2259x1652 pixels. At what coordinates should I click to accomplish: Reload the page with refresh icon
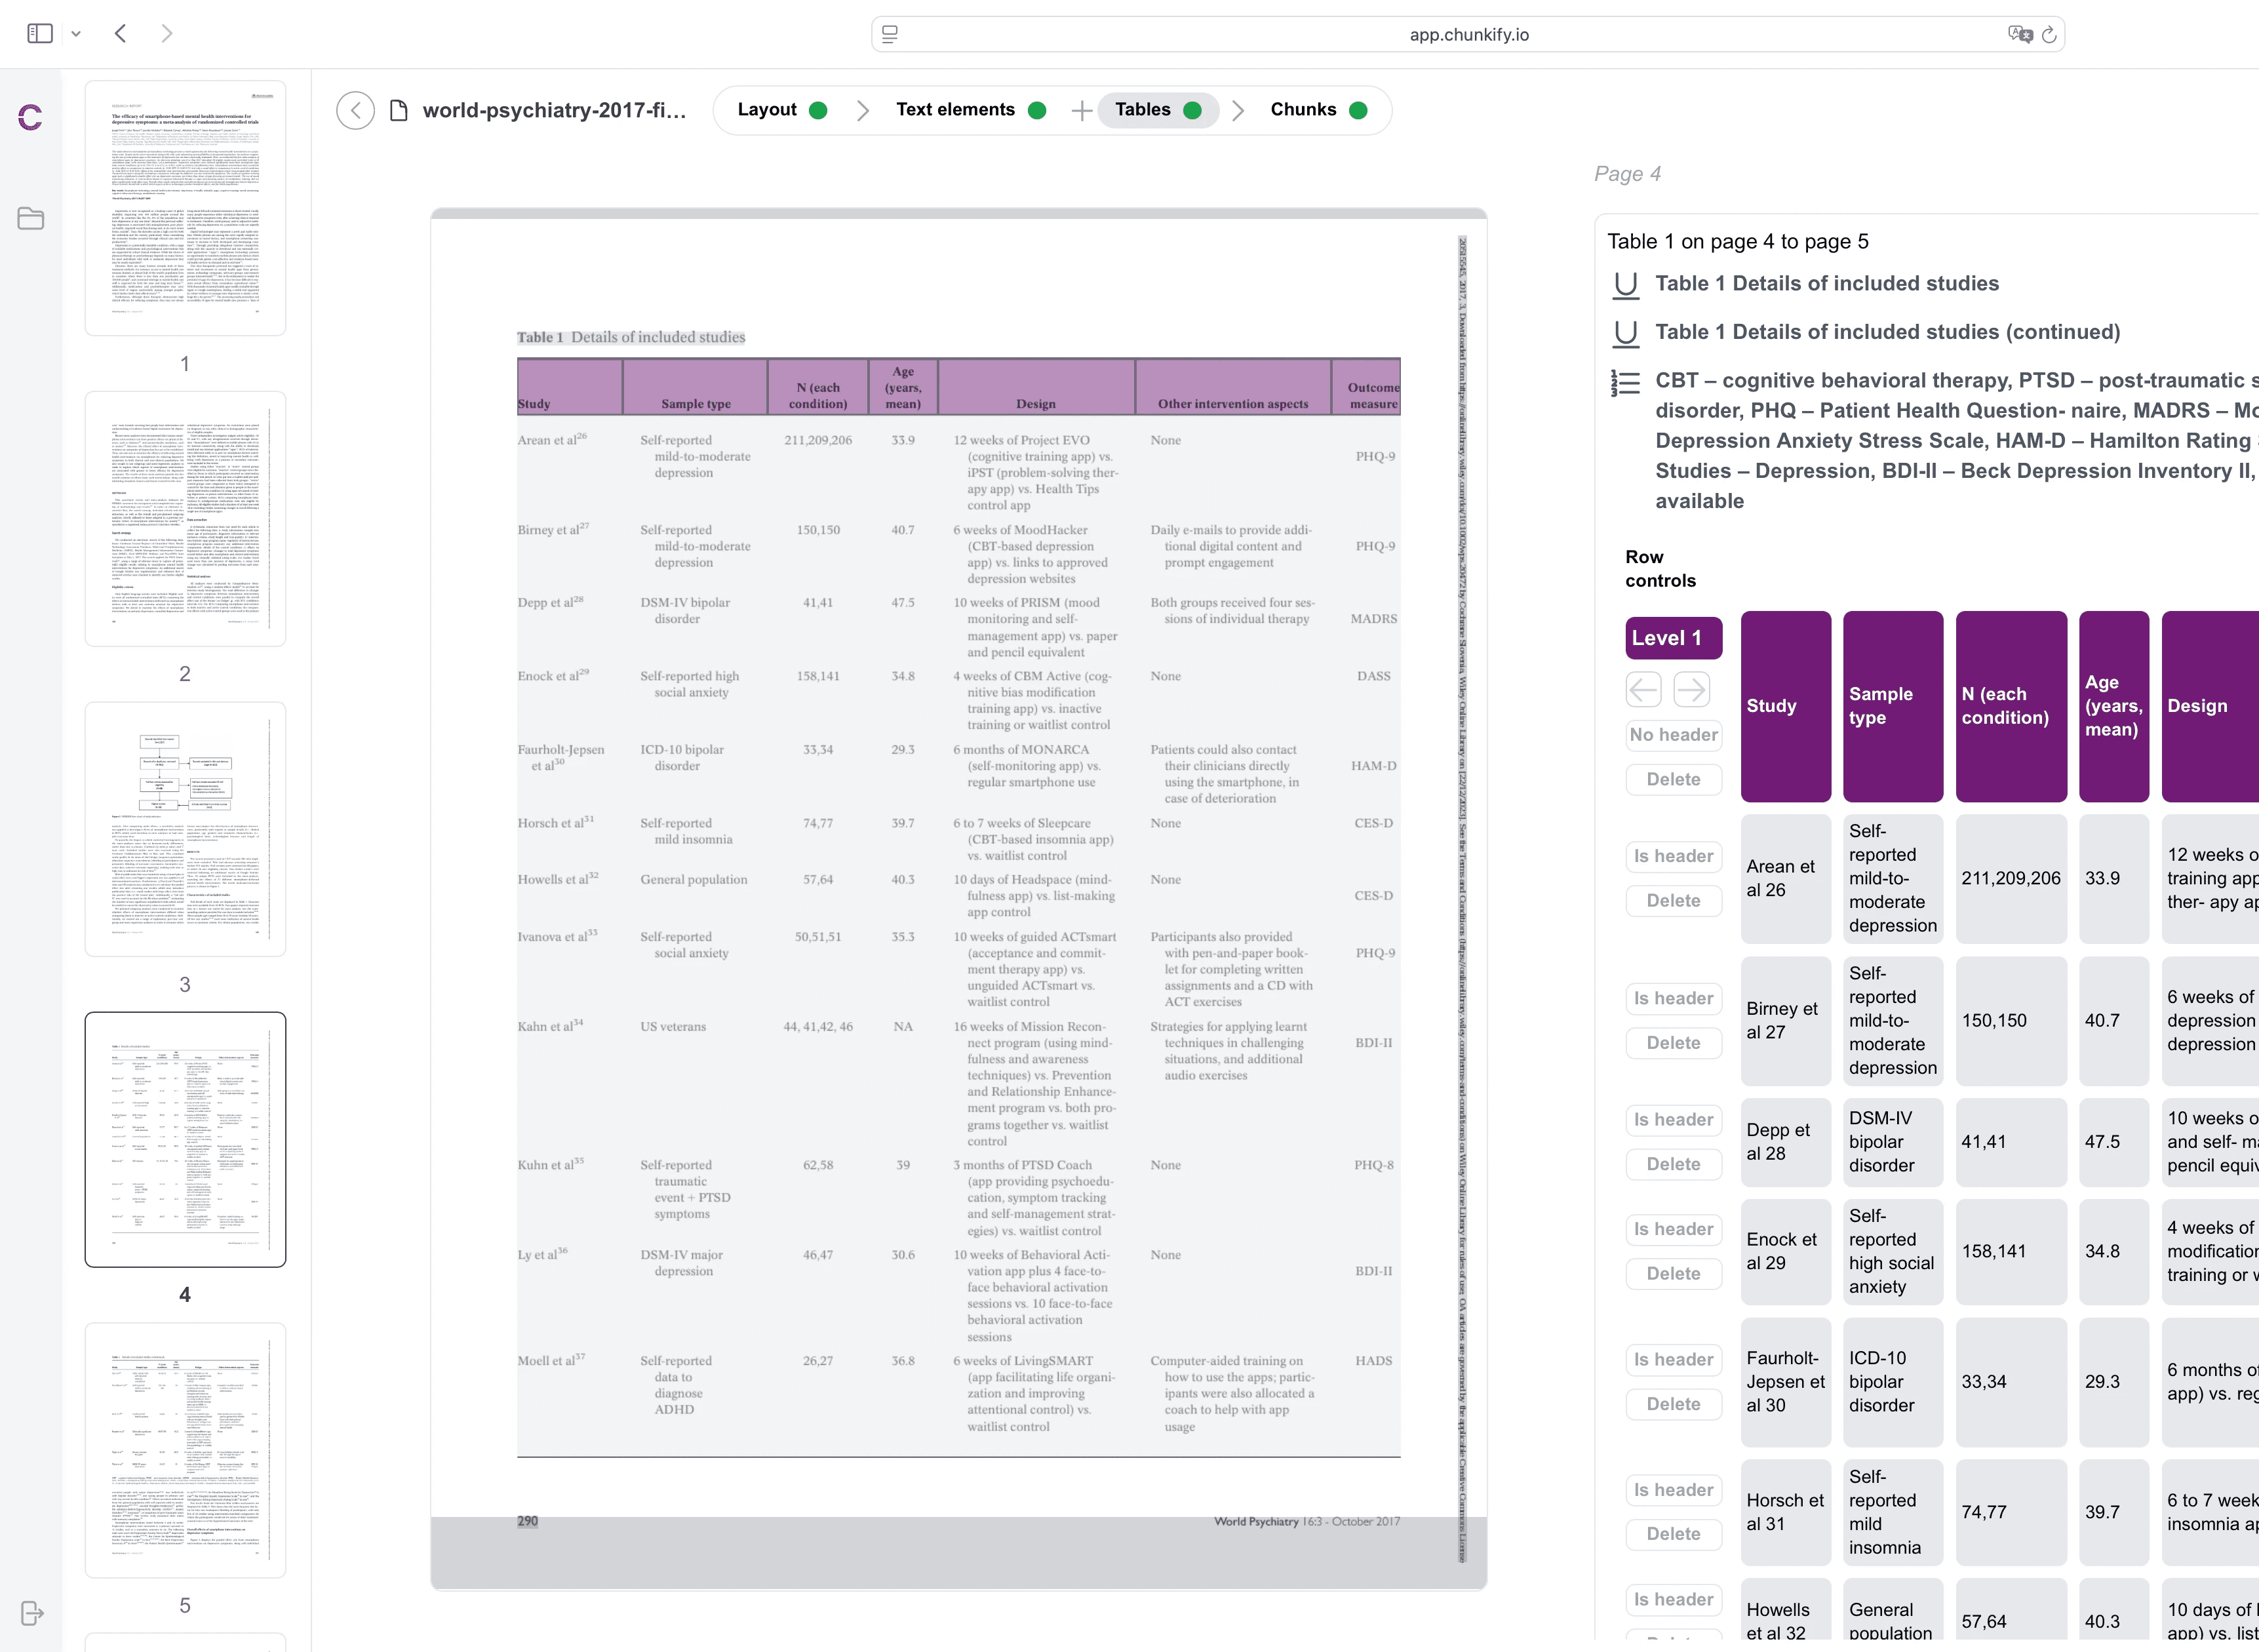[2049, 34]
